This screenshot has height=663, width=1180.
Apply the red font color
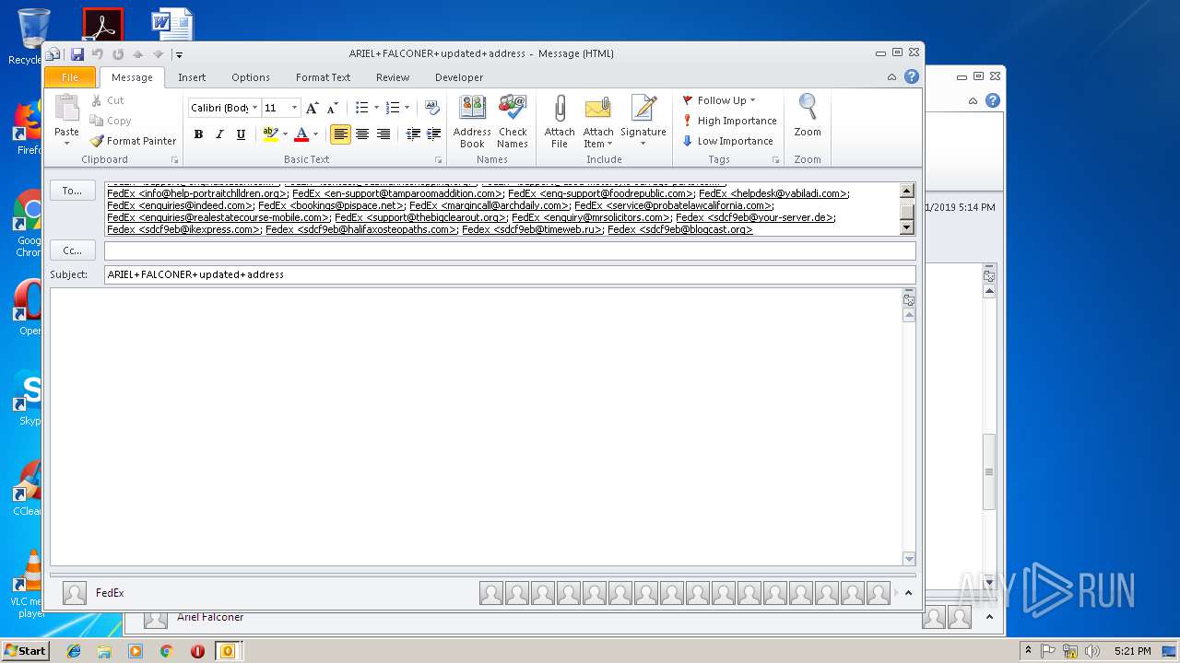tap(301, 134)
